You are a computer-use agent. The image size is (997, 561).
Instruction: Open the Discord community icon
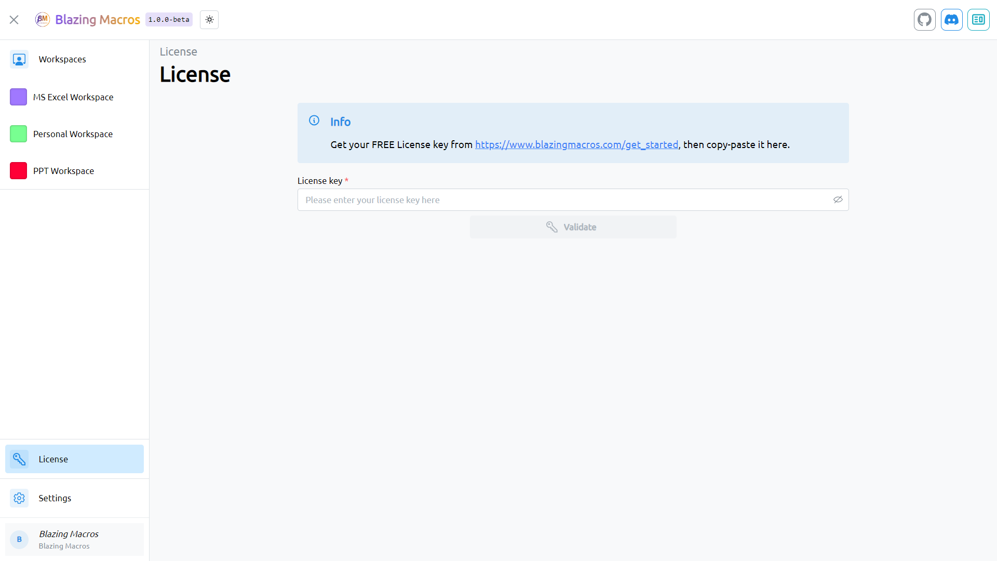tap(952, 20)
